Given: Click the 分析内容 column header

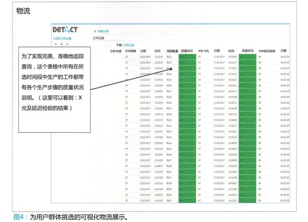Looking at the screenshot, I should click(116, 51).
